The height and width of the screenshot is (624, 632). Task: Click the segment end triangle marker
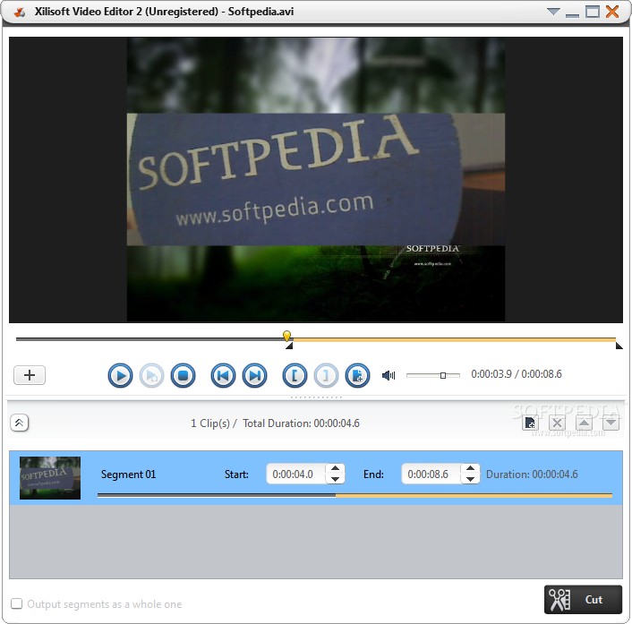[619, 346]
